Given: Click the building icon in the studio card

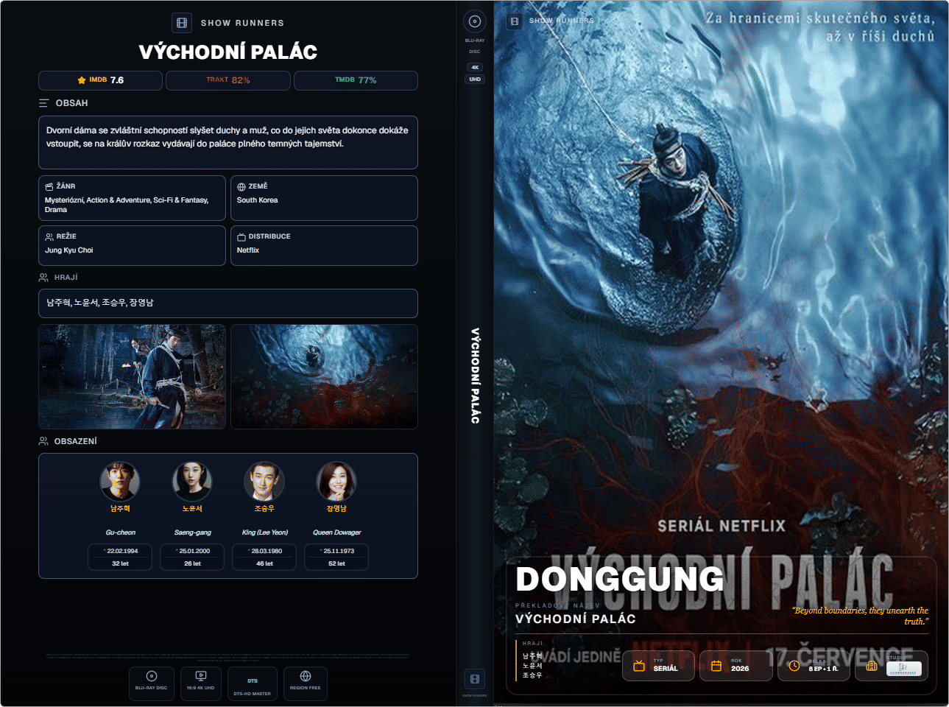Looking at the screenshot, I should click(872, 666).
